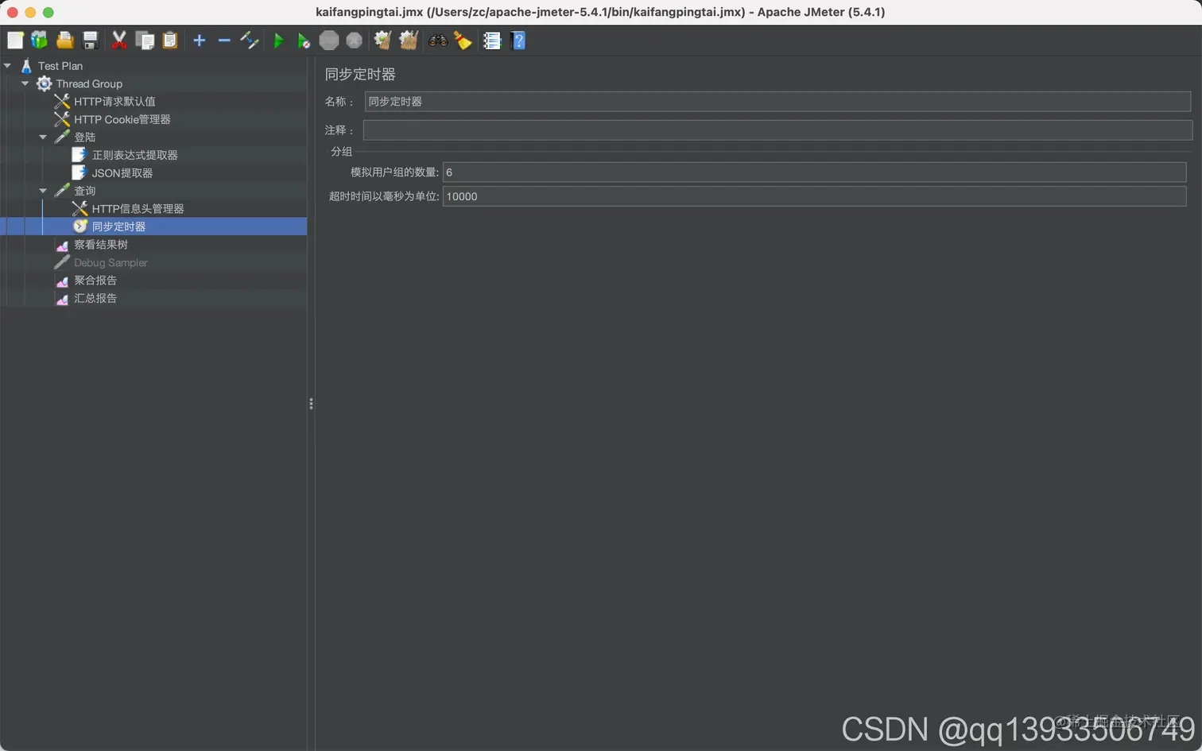Select Thread Group in the tree

[89, 83]
